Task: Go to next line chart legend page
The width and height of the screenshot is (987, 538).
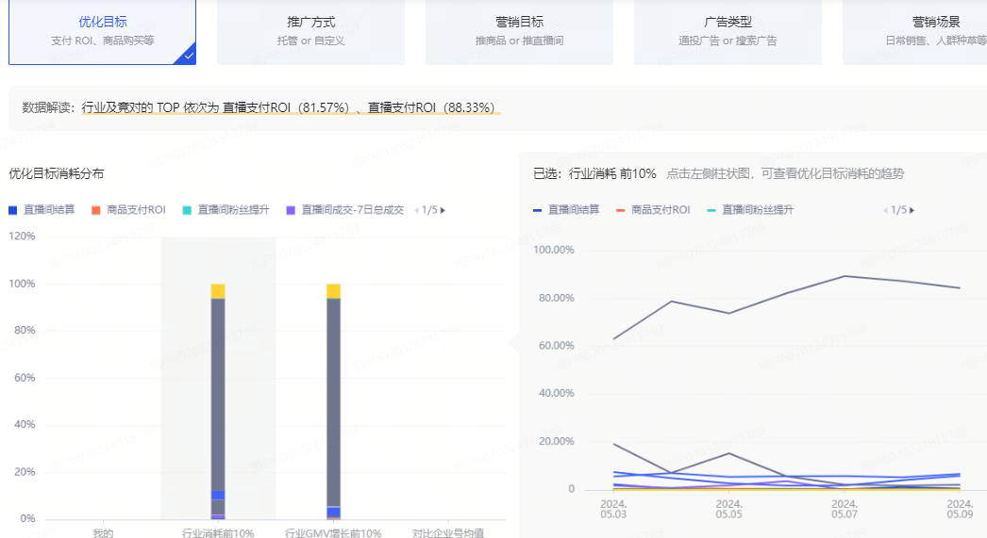Action: (912, 210)
